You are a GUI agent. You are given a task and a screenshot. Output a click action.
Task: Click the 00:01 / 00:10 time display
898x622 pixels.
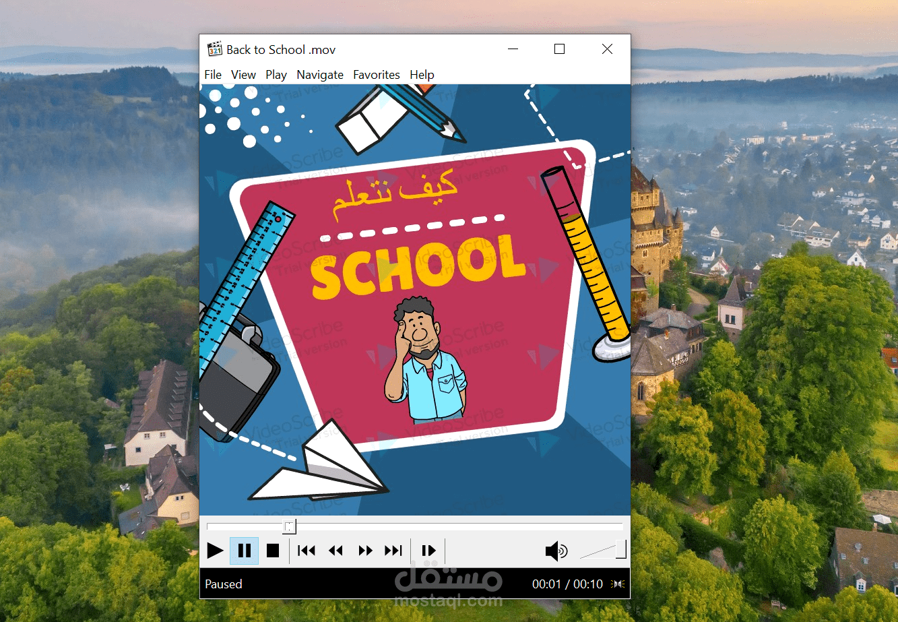point(567,584)
